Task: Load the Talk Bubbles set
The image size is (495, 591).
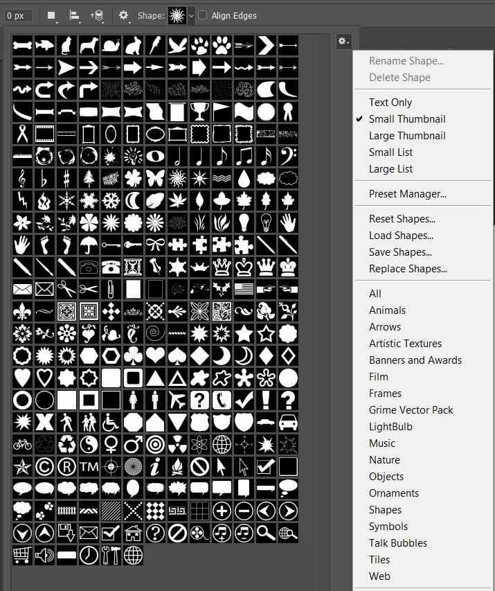Action: (398, 543)
